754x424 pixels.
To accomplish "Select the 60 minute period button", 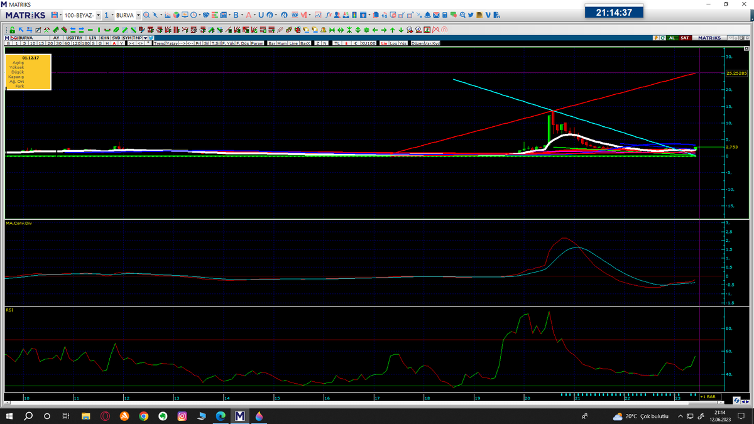I will 67,43.
